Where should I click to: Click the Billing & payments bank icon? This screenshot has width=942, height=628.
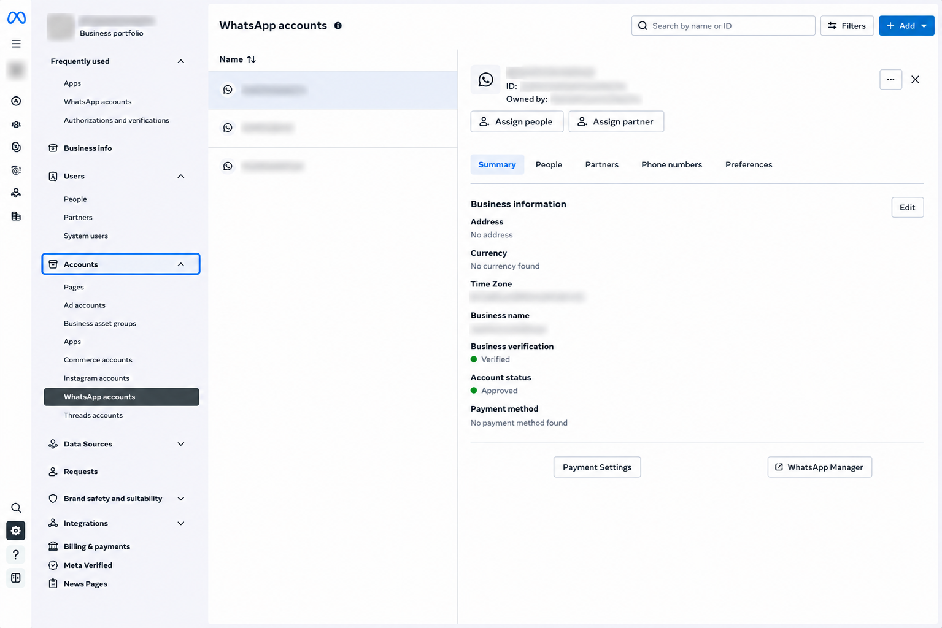click(53, 546)
